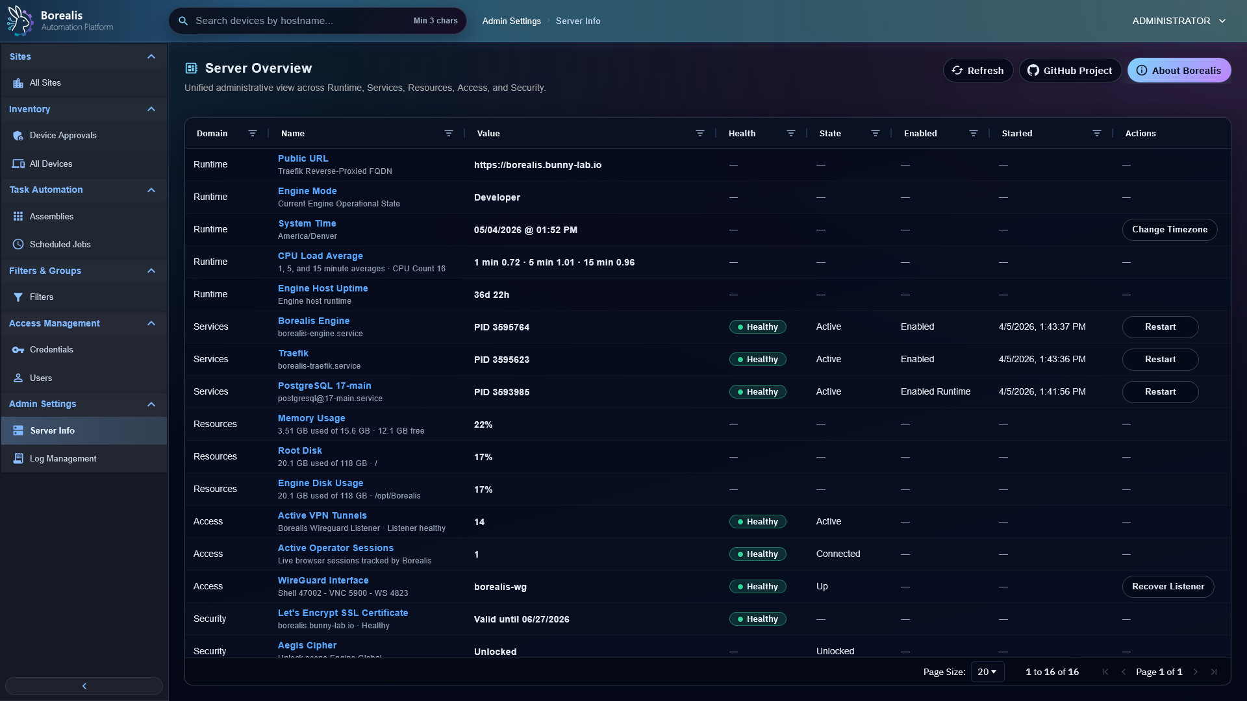Click the Aegis Cipher name link
This screenshot has width=1247, height=701.
tap(307, 645)
